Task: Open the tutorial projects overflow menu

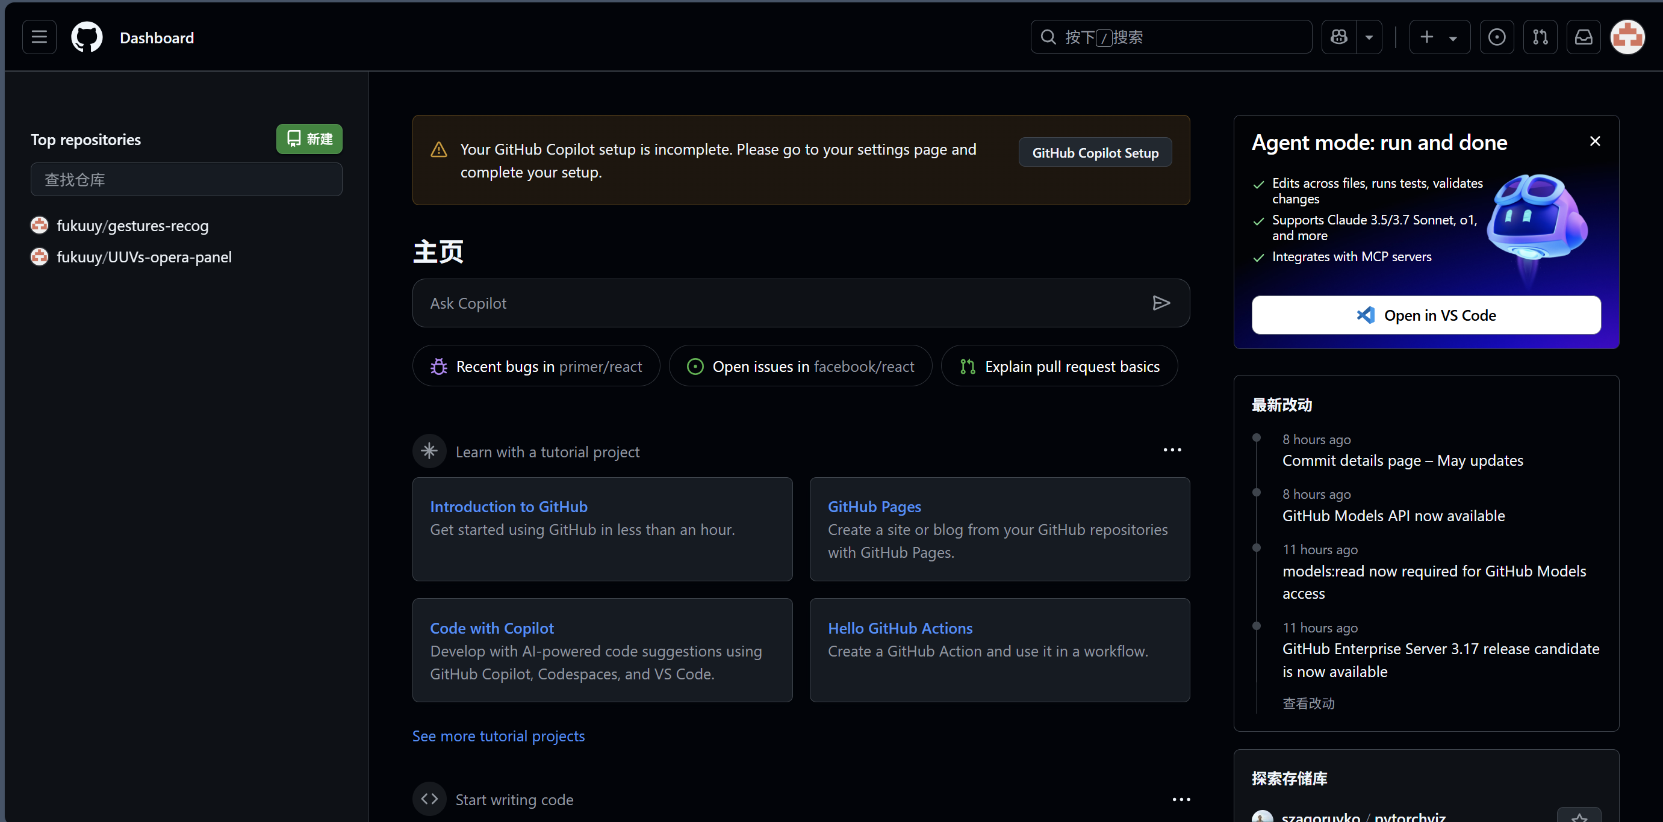Action: tap(1172, 450)
